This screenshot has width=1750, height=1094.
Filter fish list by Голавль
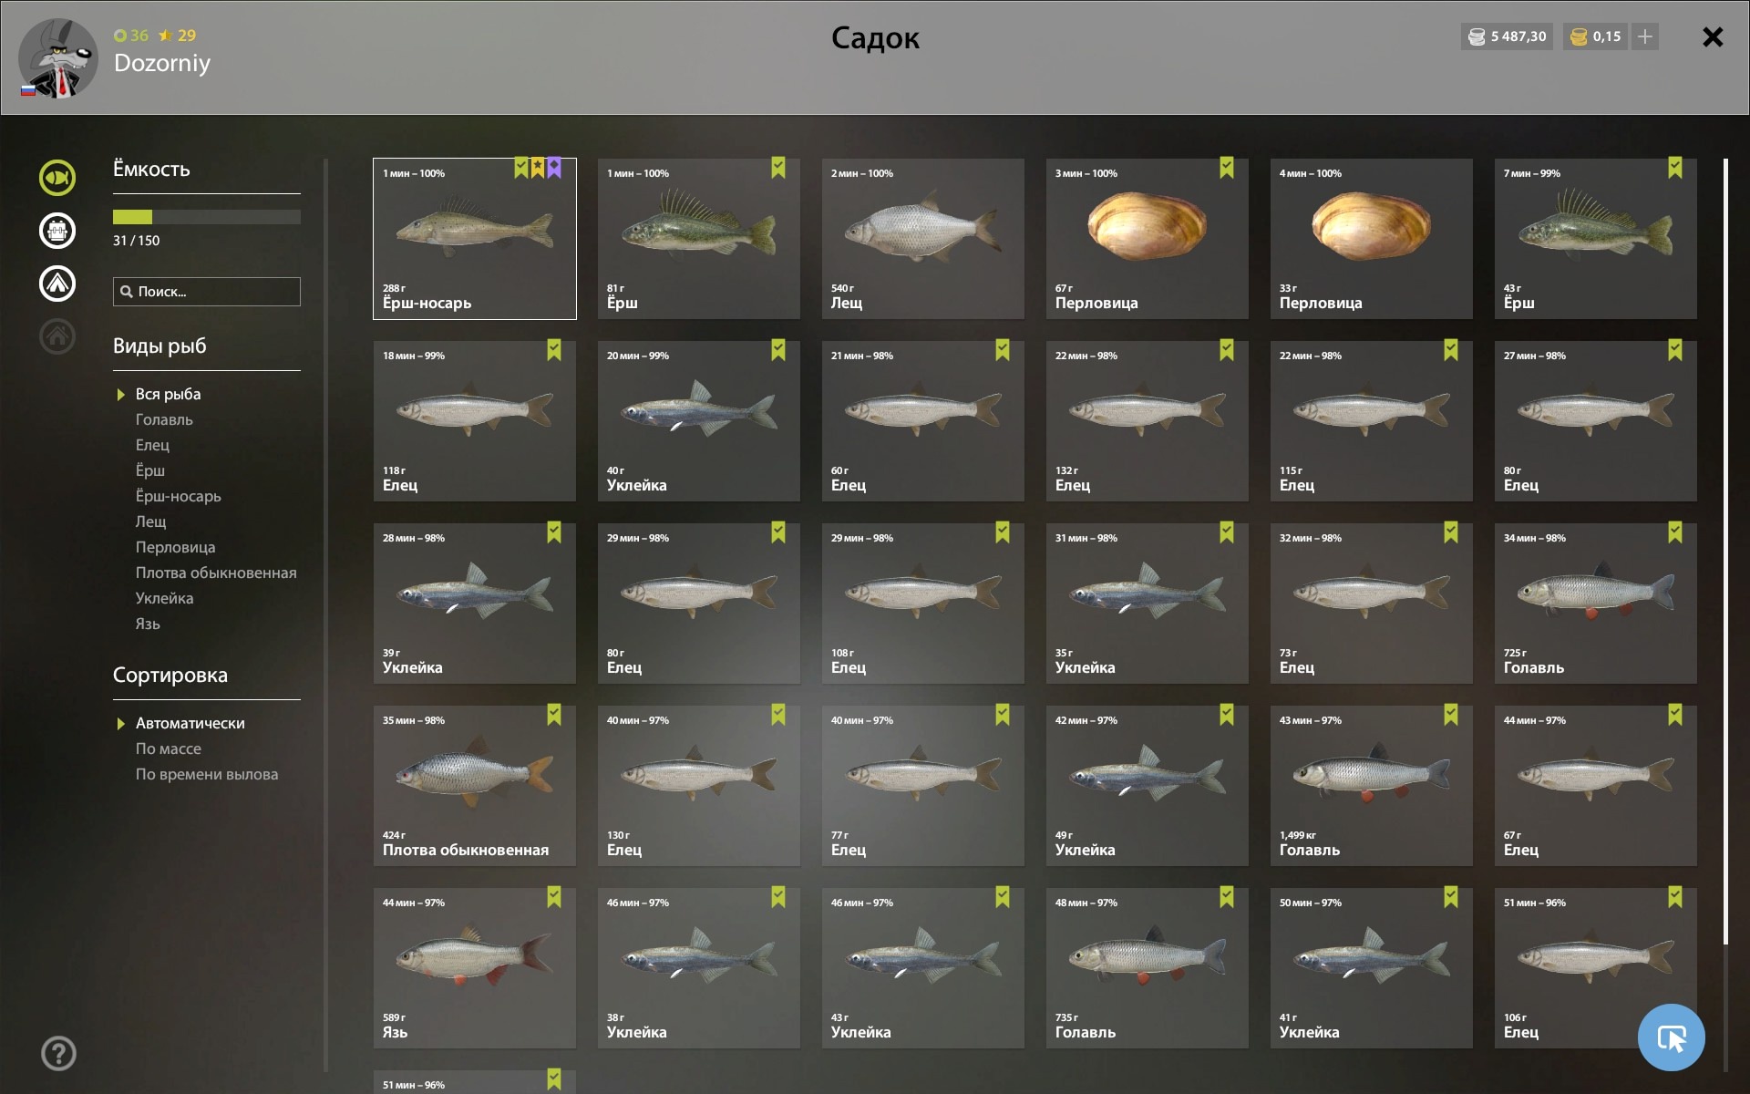(164, 419)
